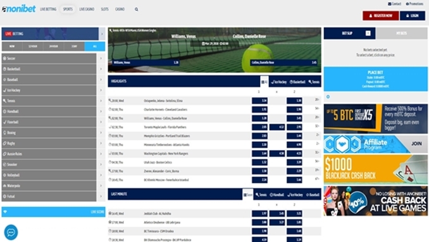
Task: Select the 12 HOUR time filter
Action: click(x=33, y=46)
